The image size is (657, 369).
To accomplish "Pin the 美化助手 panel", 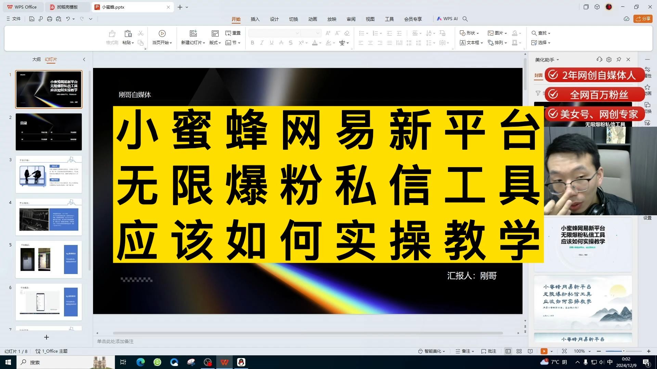I will pos(619,59).
